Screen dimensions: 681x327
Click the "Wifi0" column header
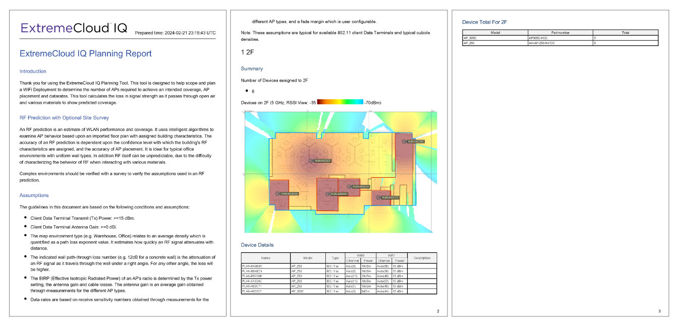[360, 255]
